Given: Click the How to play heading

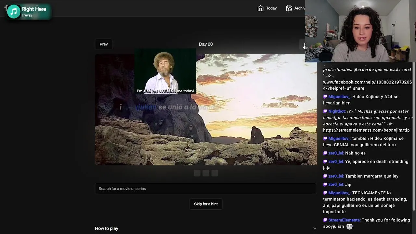Looking at the screenshot, I should (x=107, y=228).
